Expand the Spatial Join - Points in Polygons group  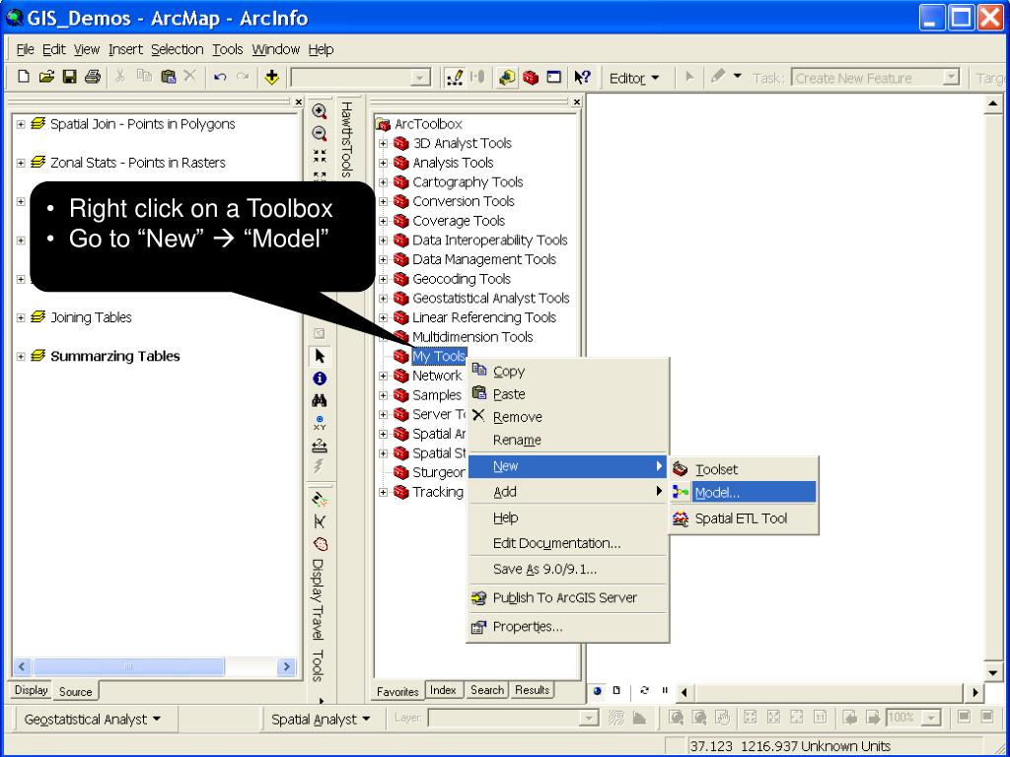pyautogui.click(x=21, y=124)
